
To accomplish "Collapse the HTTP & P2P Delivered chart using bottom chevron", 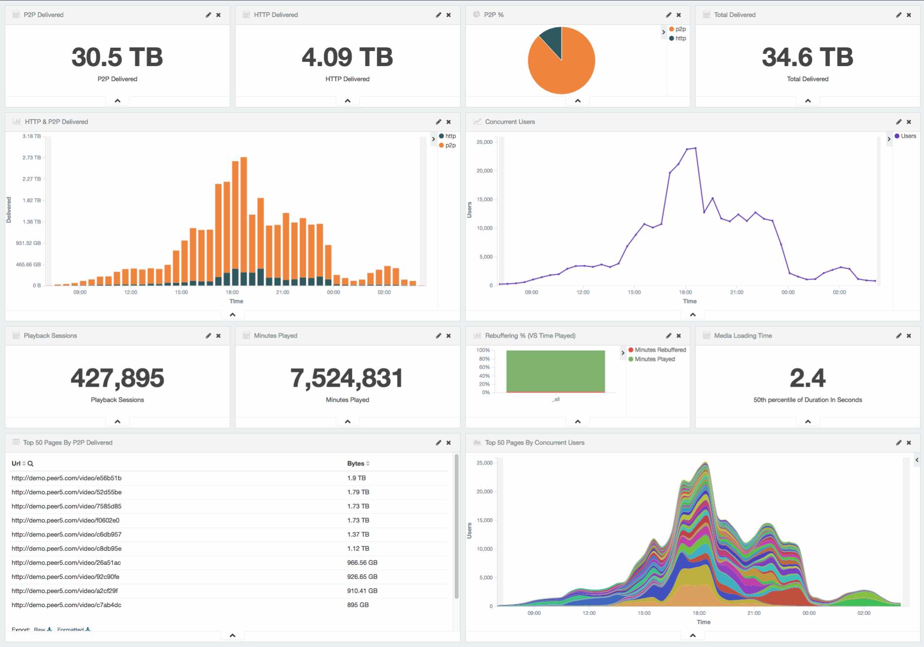I will click(232, 315).
